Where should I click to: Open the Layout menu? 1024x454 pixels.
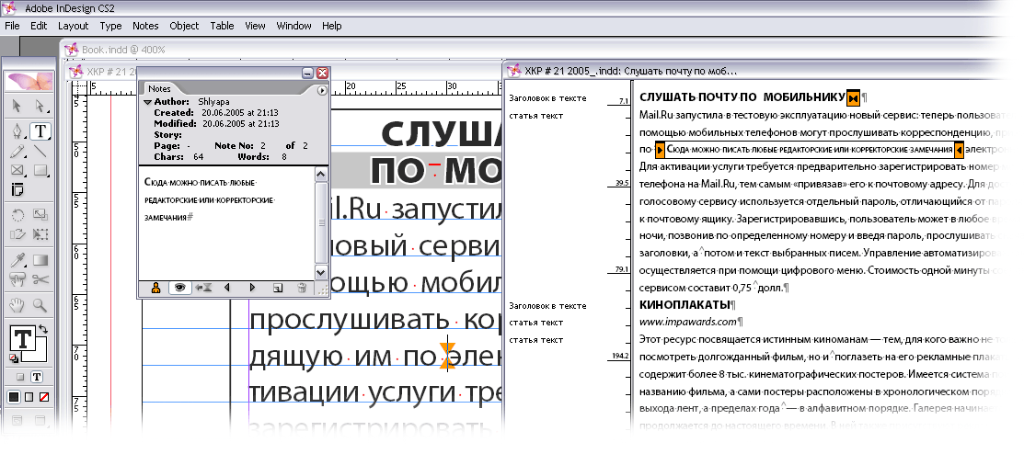point(74,26)
